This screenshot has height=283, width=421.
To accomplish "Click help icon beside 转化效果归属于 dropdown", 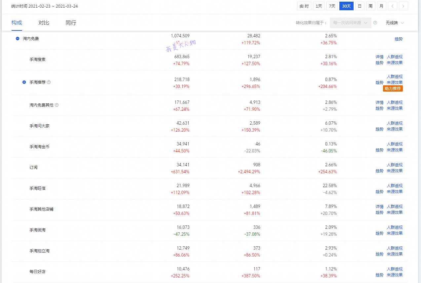I will (x=375, y=23).
